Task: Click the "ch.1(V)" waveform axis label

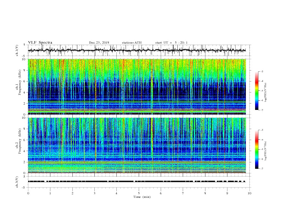Action: [x=17, y=50]
